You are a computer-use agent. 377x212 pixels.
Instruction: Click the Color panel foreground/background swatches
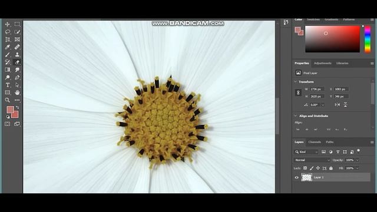pos(299,31)
